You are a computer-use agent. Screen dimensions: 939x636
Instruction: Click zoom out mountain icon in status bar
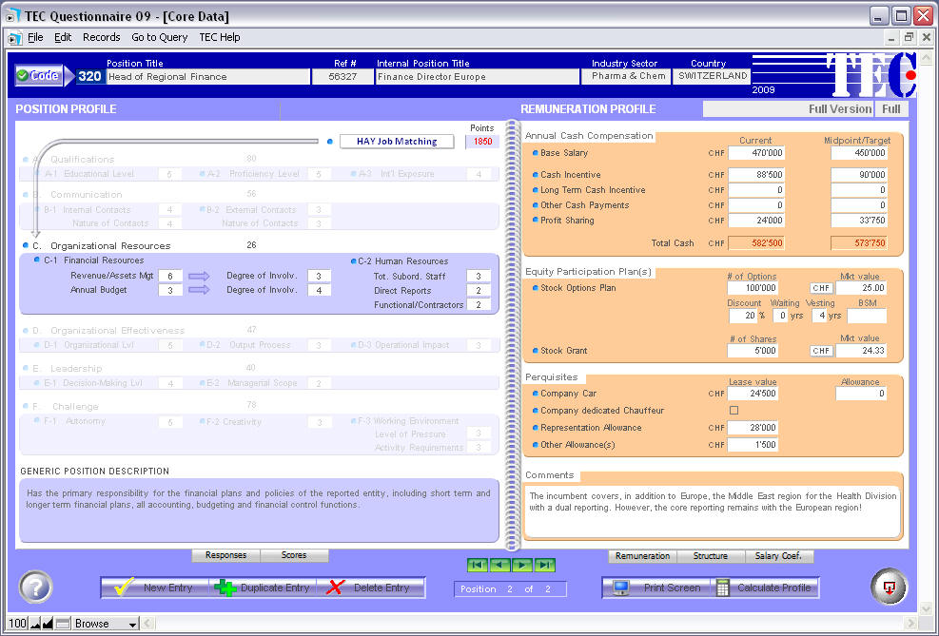(35, 624)
